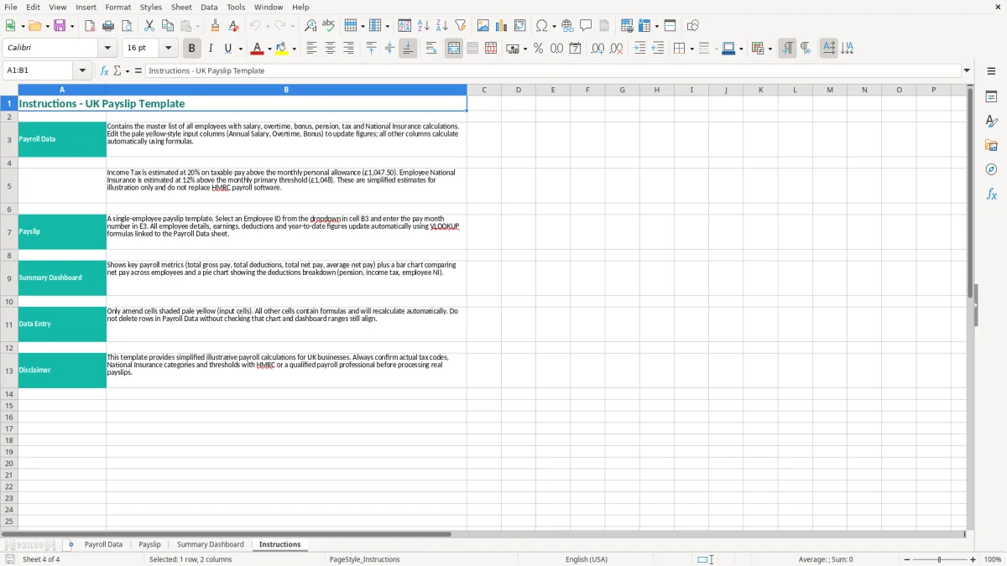Open the Gallery in the sidebar
Viewport: 1007px width, 566px height.
pyautogui.click(x=991, y=145)
